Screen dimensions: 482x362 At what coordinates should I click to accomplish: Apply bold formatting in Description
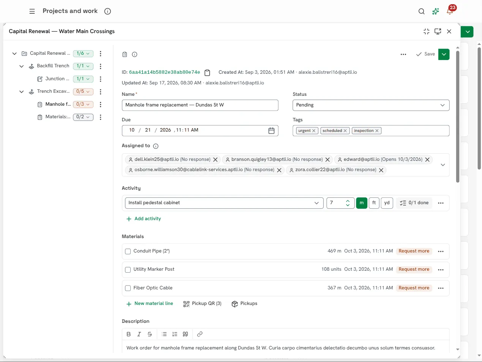[129, 334]
